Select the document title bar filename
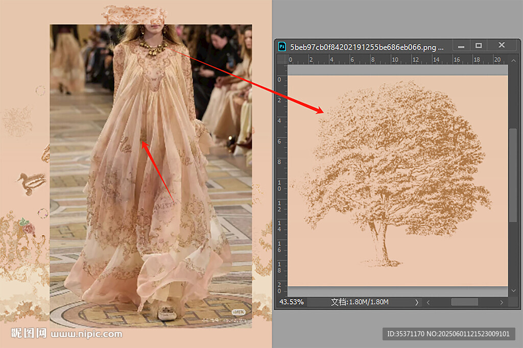 pos(367,47)
